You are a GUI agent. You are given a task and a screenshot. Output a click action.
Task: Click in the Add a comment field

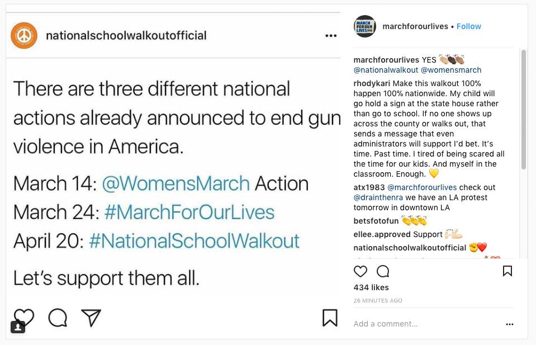(x=425, y=324)
